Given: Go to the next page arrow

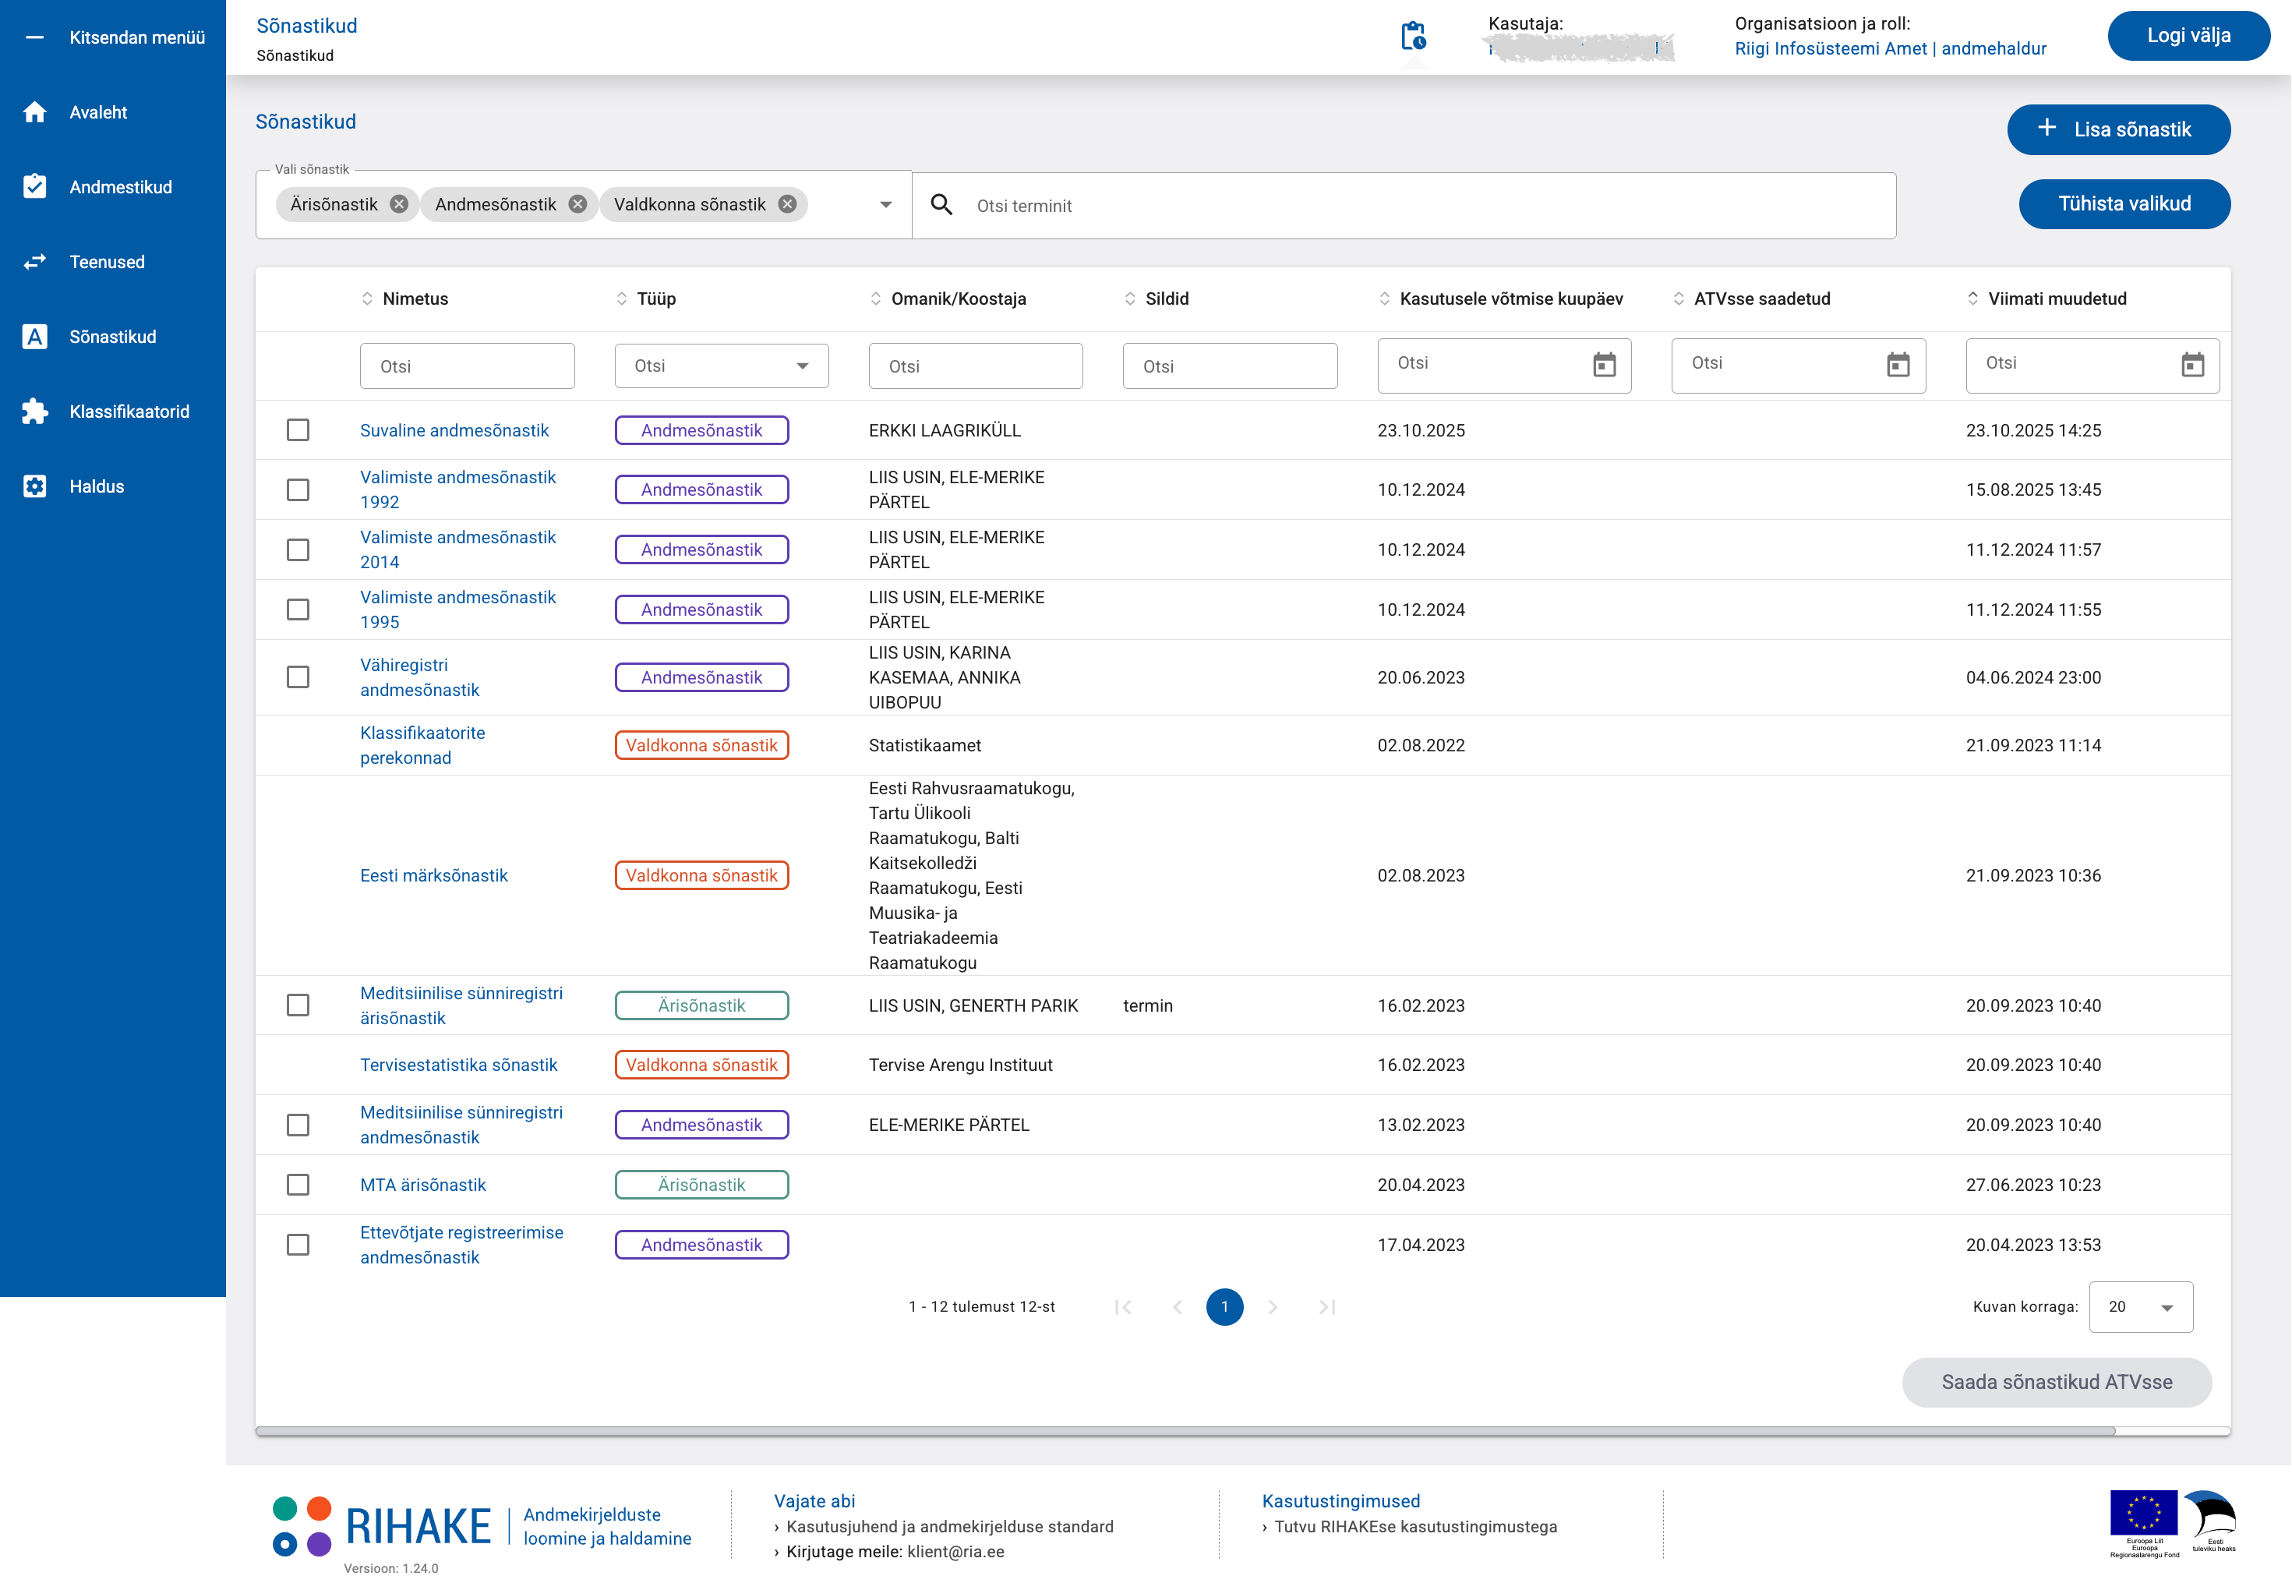Looking at the screenshot, I should coord(1272,1307).
